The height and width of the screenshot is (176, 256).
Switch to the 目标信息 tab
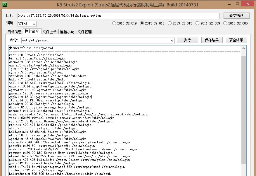coord(14,32)
